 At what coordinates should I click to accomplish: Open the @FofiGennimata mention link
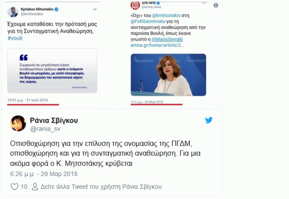point(148,21)
